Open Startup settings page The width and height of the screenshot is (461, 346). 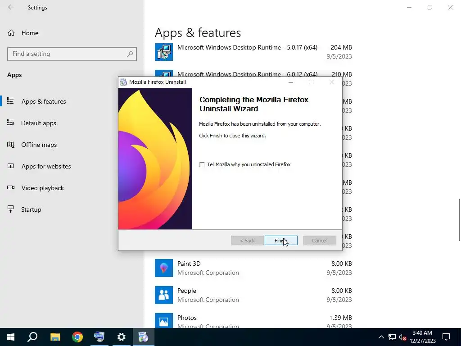31,209
